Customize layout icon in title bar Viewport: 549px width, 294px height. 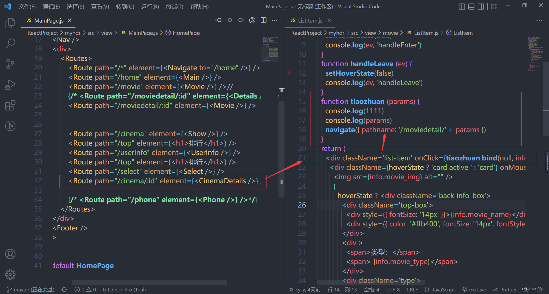point(494,7)
